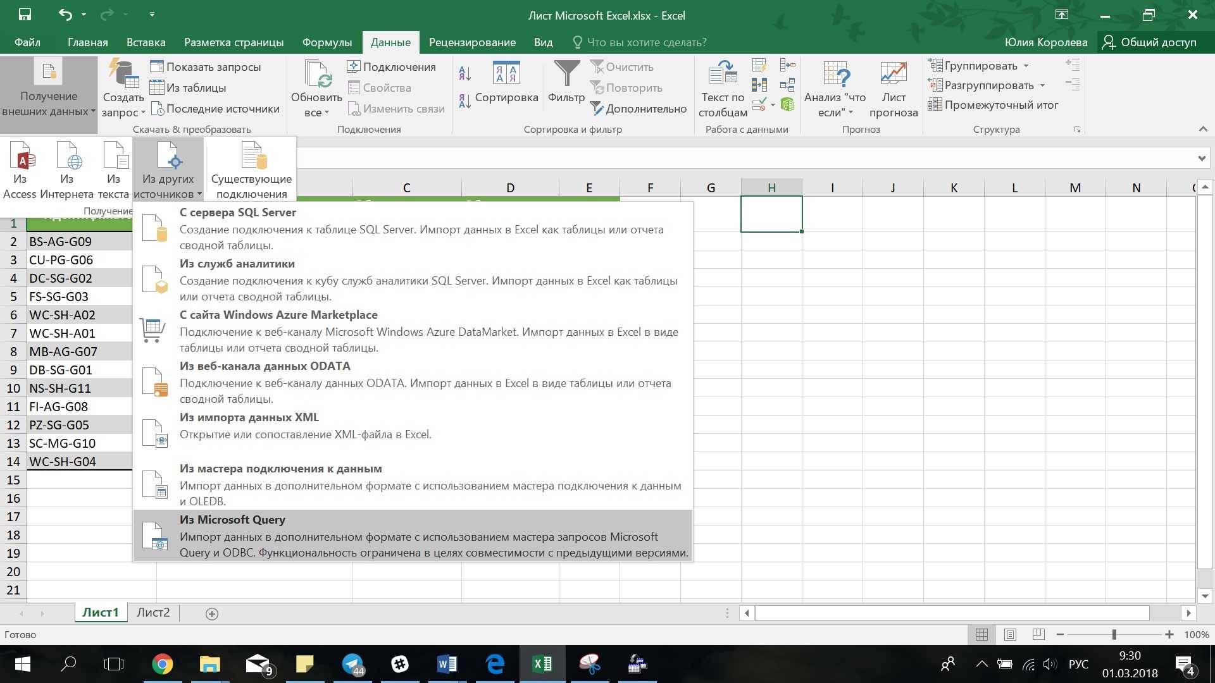Sort Z to A descending icon
This screenshot has width=1215, height=683.
[x=464, y=101]
